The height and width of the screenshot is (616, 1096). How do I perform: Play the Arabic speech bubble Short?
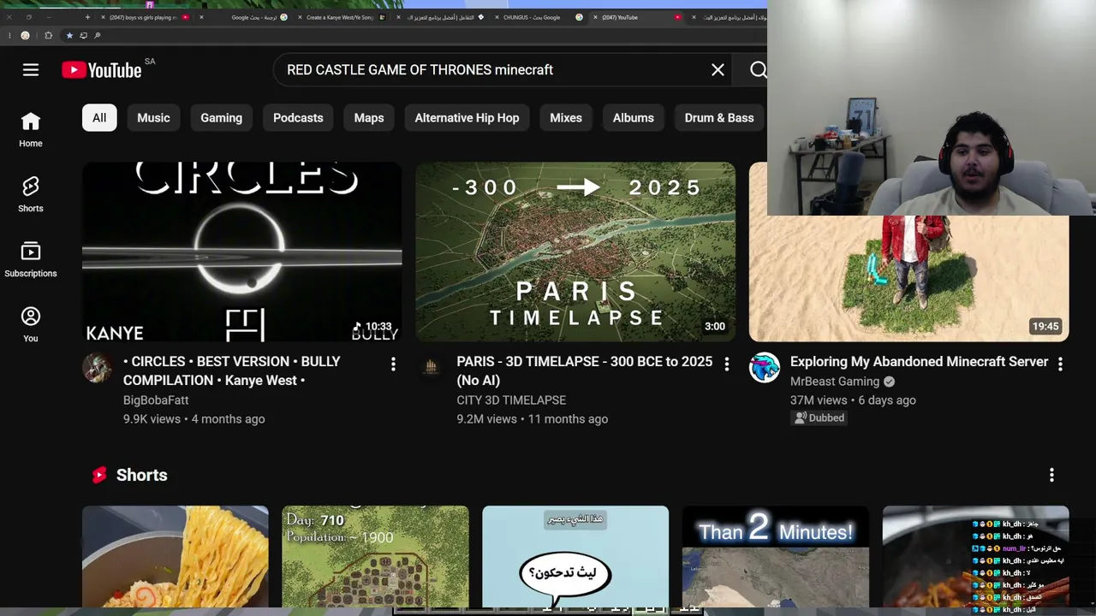pos(575,556)
